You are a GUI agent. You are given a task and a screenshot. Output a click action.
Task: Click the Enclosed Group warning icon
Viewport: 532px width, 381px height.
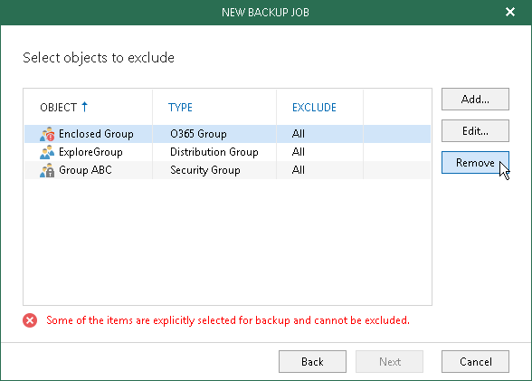tap(47, 134)
